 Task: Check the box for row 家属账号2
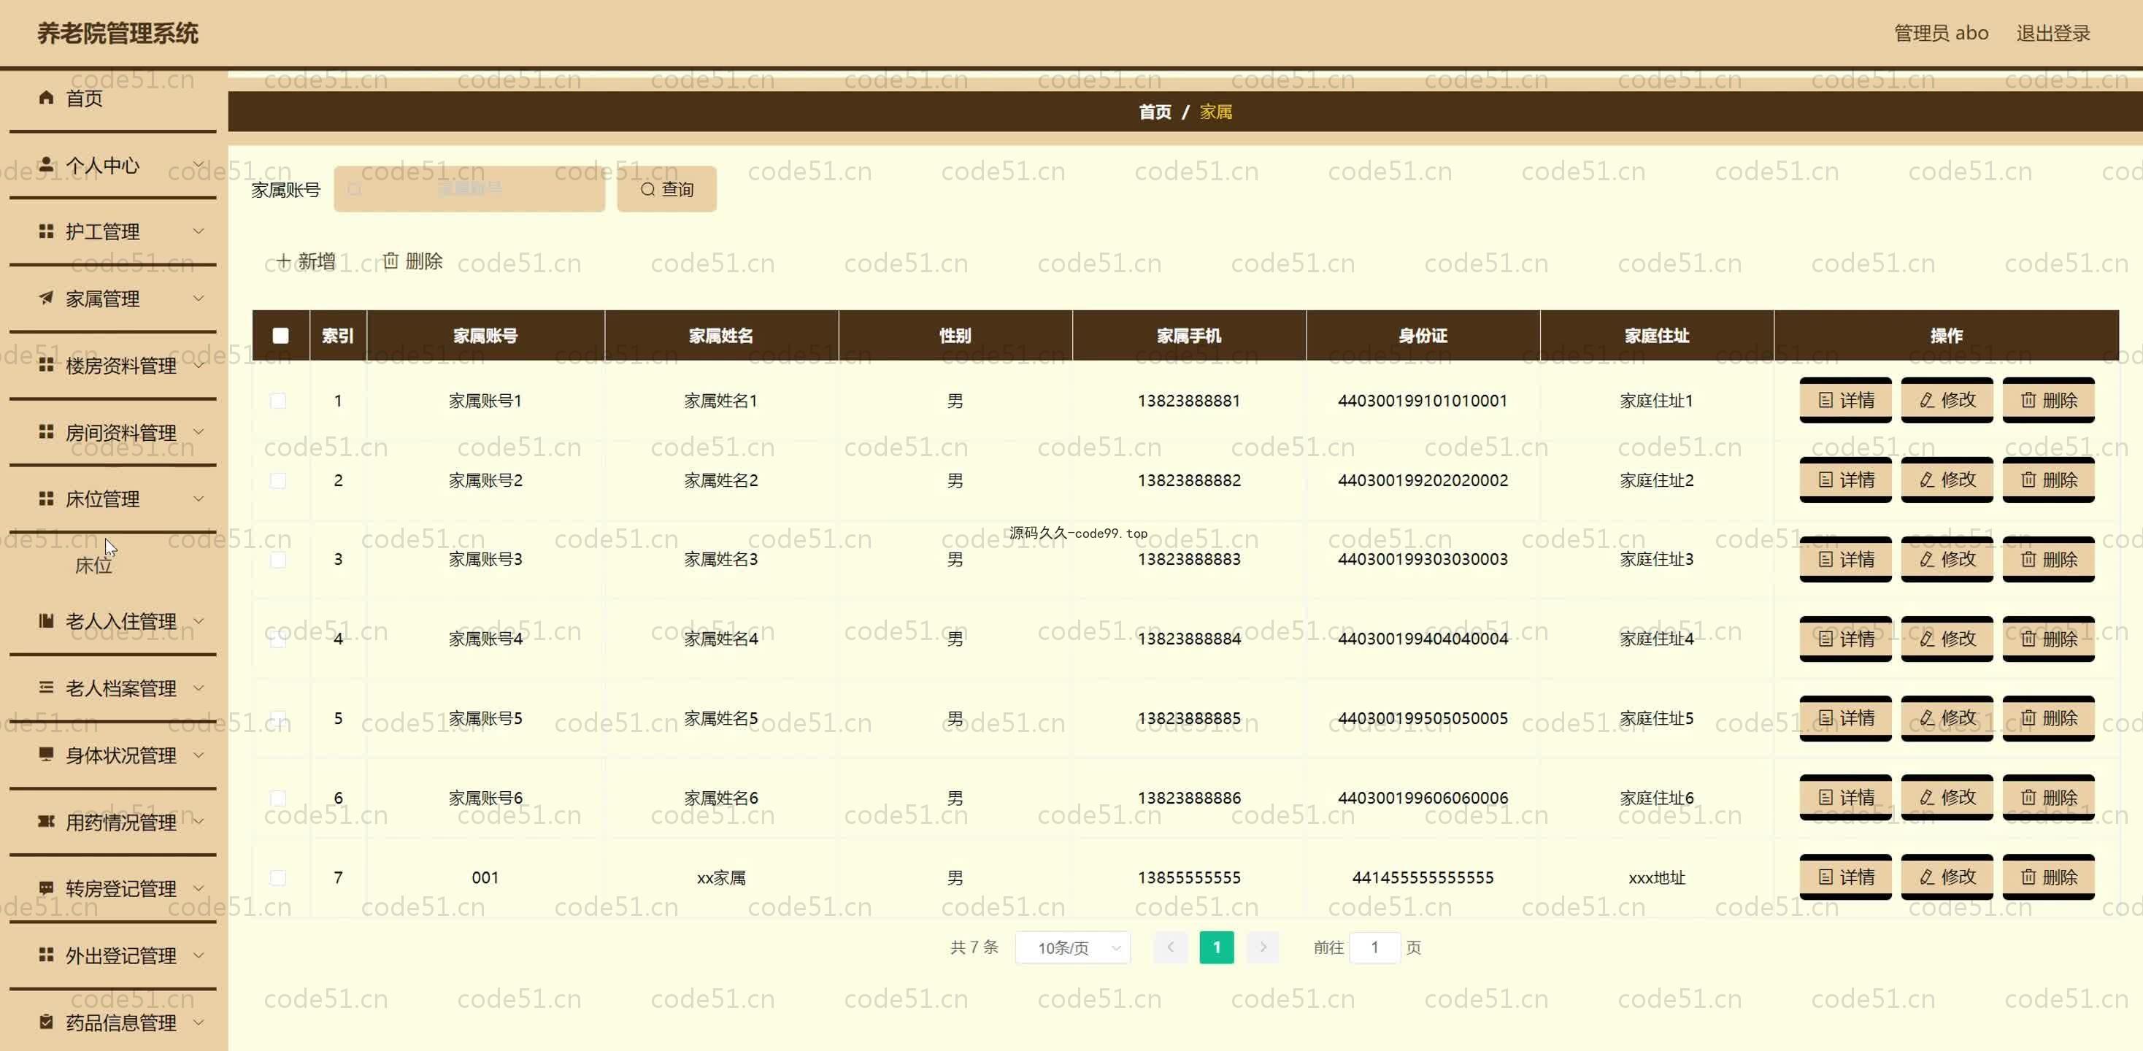[279, 480]
